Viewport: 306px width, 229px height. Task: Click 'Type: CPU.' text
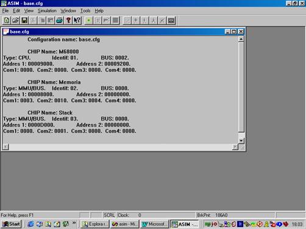16,58
